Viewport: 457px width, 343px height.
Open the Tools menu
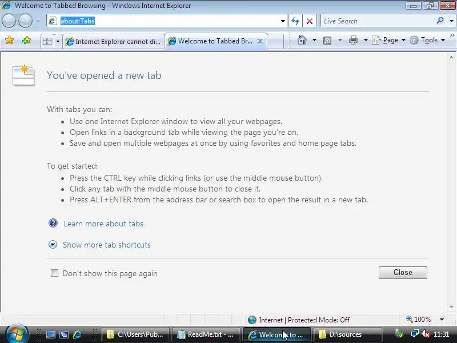pyautogui.click(x=427, y=40)
